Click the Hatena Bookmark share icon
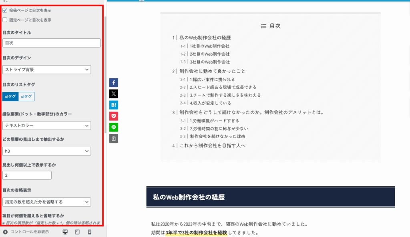The width and height of the screenshot is (410, 237). tap(114, 105)
